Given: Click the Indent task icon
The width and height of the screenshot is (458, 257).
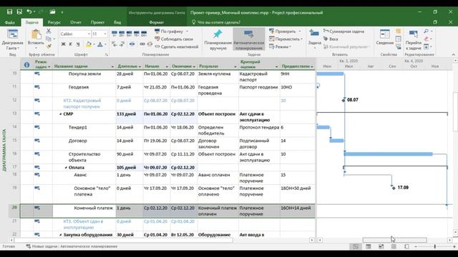Looking at the screenshot, I should [x=122, y=44].
